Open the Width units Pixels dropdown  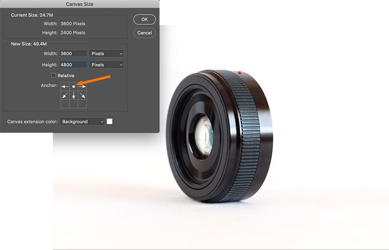pyautogui.click(x=107, y=53)
